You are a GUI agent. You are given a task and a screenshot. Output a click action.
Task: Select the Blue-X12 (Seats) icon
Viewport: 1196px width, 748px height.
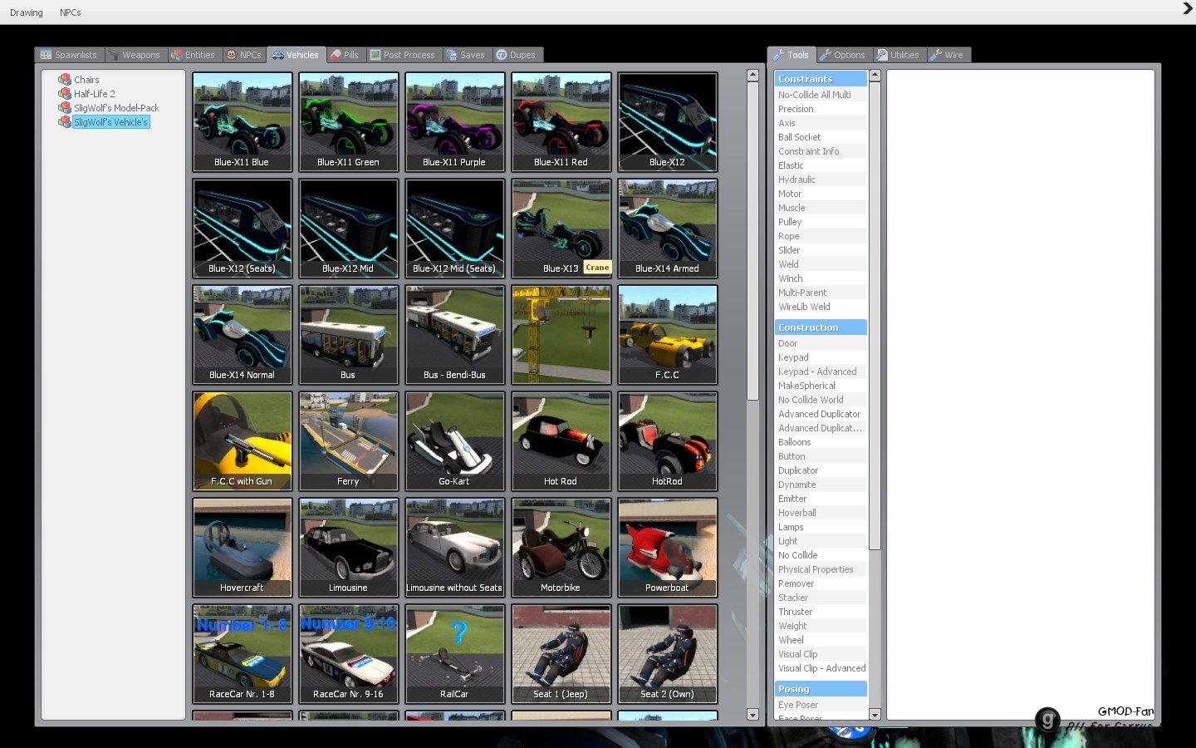(x=242, y=229)
